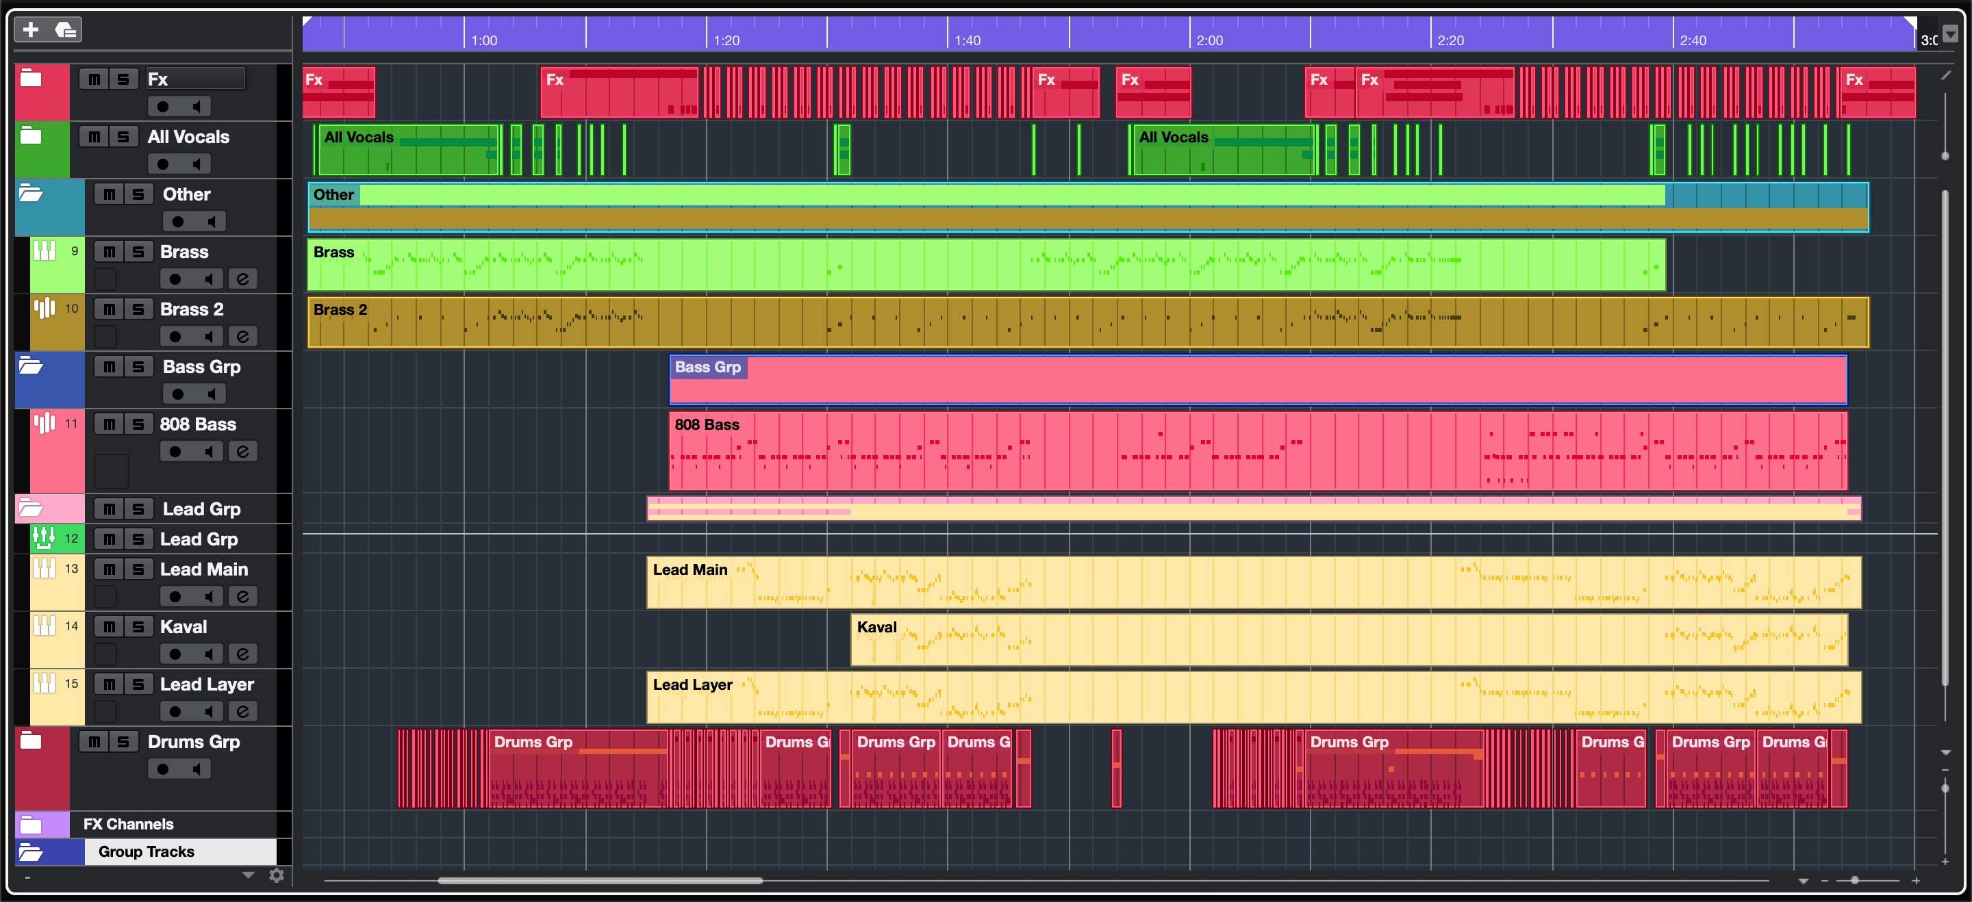Select the Kaval MIDI part
The height and width of the screenshot is (902, 1972).
(1349, 640)
